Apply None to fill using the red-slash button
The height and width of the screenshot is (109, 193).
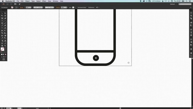click(5, 54)
